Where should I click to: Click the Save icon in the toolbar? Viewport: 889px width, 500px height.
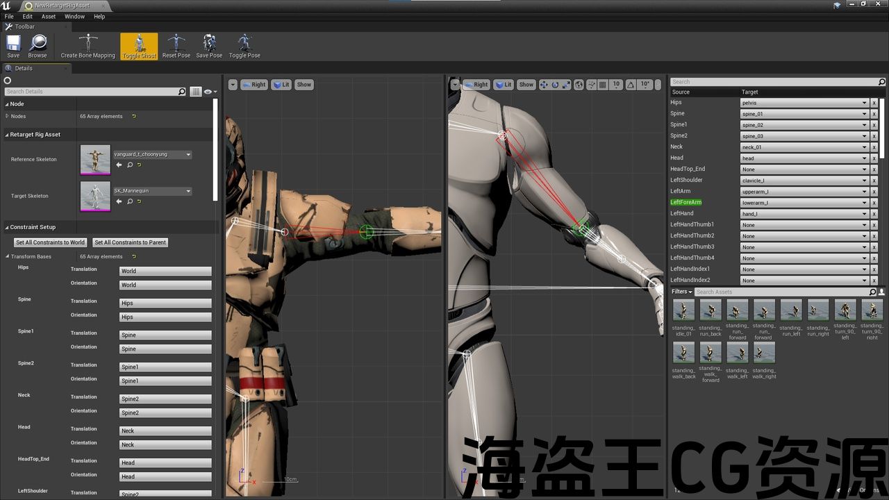(x=13, y=46)
